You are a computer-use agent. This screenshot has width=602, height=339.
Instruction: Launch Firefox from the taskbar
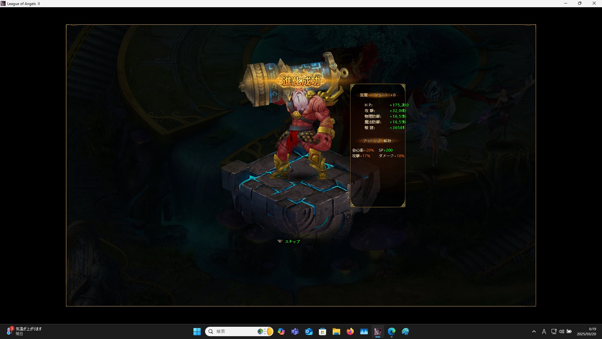point(350,331)
